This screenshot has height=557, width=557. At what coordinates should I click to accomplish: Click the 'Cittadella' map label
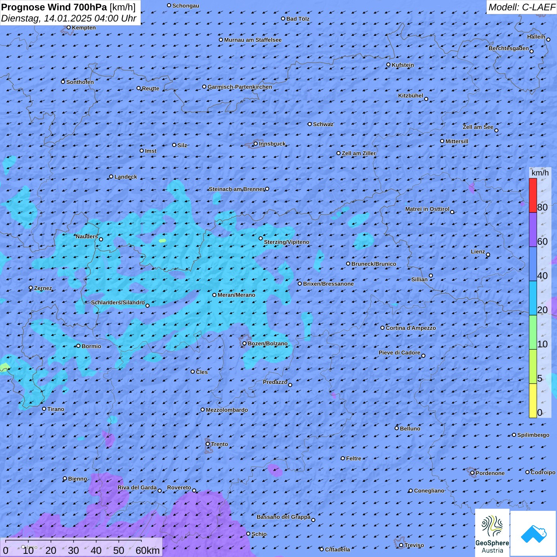coord(337,549)
